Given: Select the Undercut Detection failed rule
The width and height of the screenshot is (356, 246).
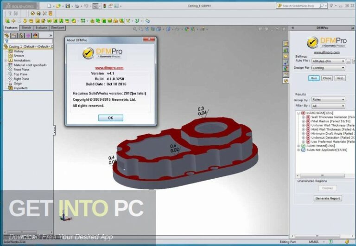Looking at the screenshot, I should click(331, 137).
